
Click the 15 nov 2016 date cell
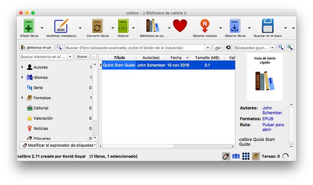178,65
